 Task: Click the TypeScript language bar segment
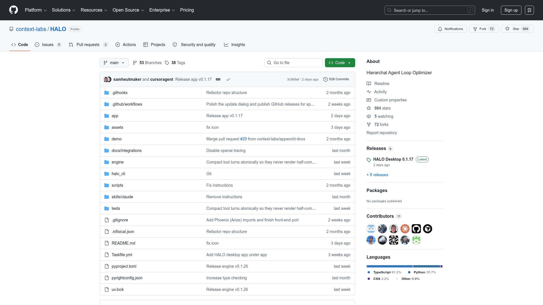(x=389, y=266)
